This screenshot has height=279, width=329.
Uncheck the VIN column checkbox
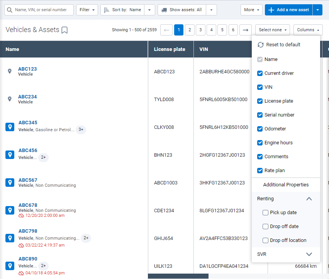click(260, 87)
